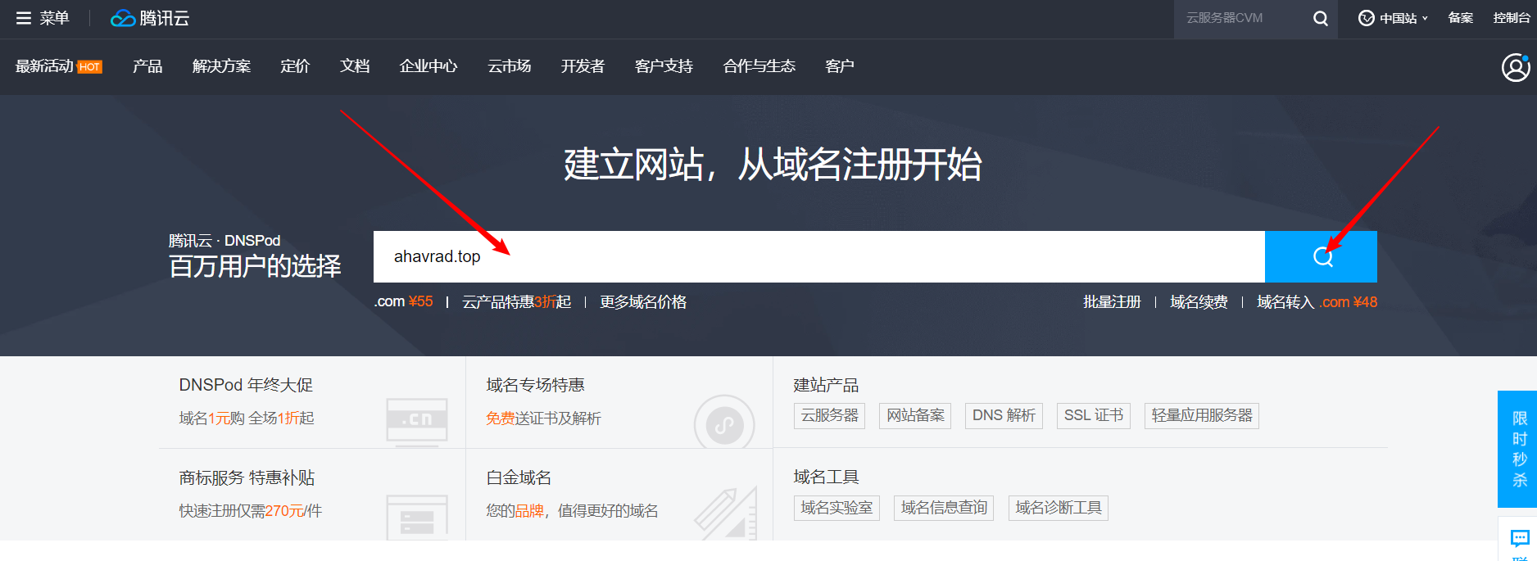Select the DNS 解析 tag button

coord(1004,416)
